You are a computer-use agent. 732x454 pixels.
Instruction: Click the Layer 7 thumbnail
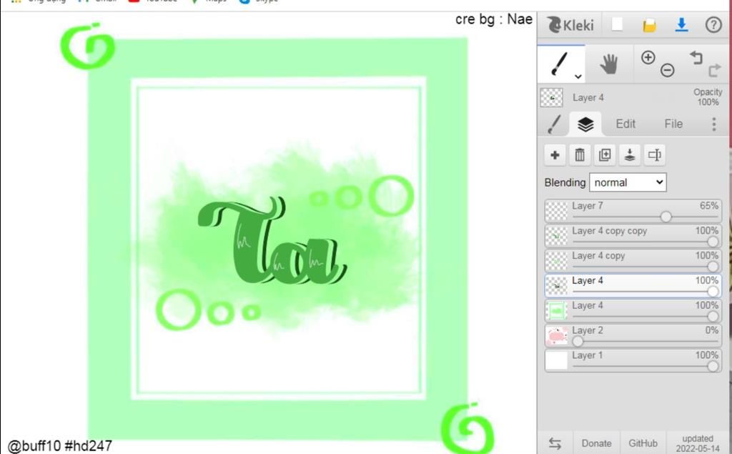pos(556,211)
